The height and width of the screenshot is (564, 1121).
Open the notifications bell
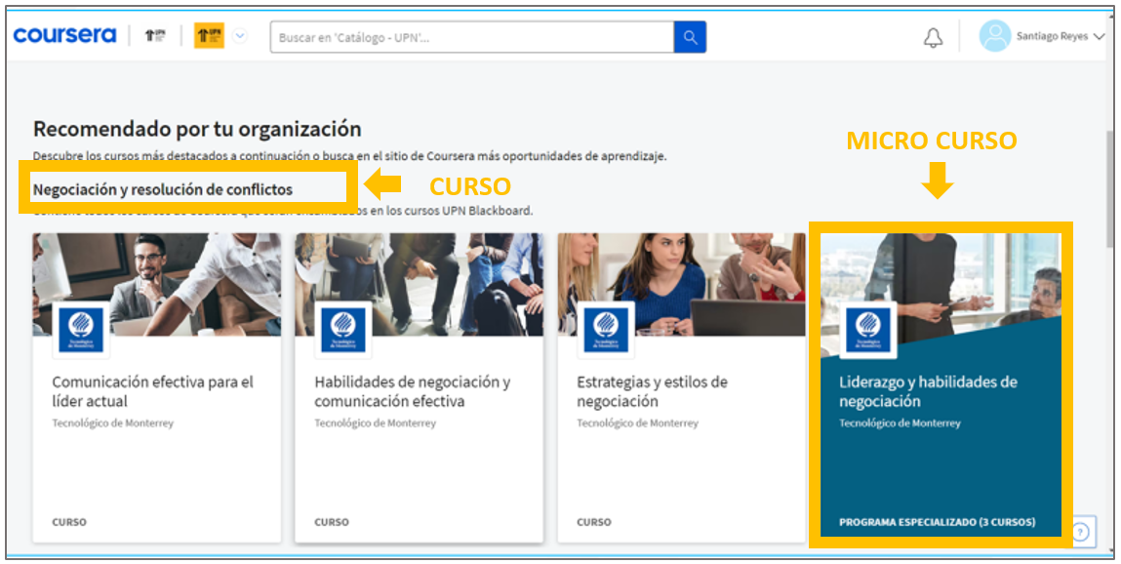coord(934,38)
